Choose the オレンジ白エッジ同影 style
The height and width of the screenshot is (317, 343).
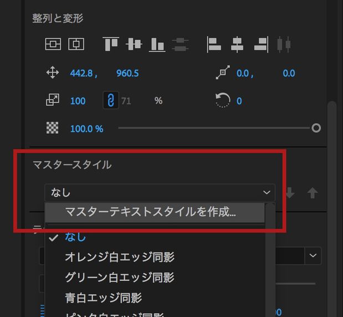click(155, 257)
